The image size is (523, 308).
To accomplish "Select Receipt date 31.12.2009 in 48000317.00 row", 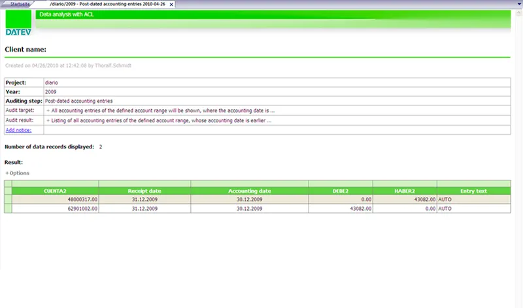I will (144, 199).
